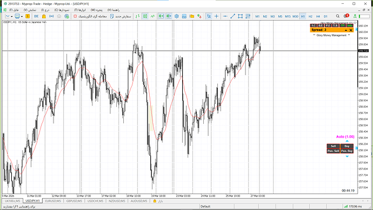The image size is (373, 210).
Task: Open the search magnifier icon
Action: 338,16
